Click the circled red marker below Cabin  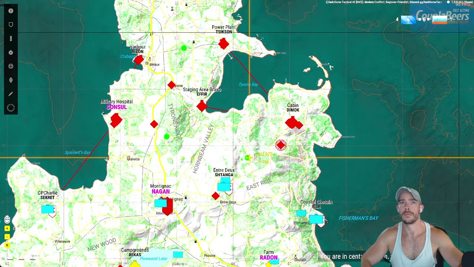281,145
